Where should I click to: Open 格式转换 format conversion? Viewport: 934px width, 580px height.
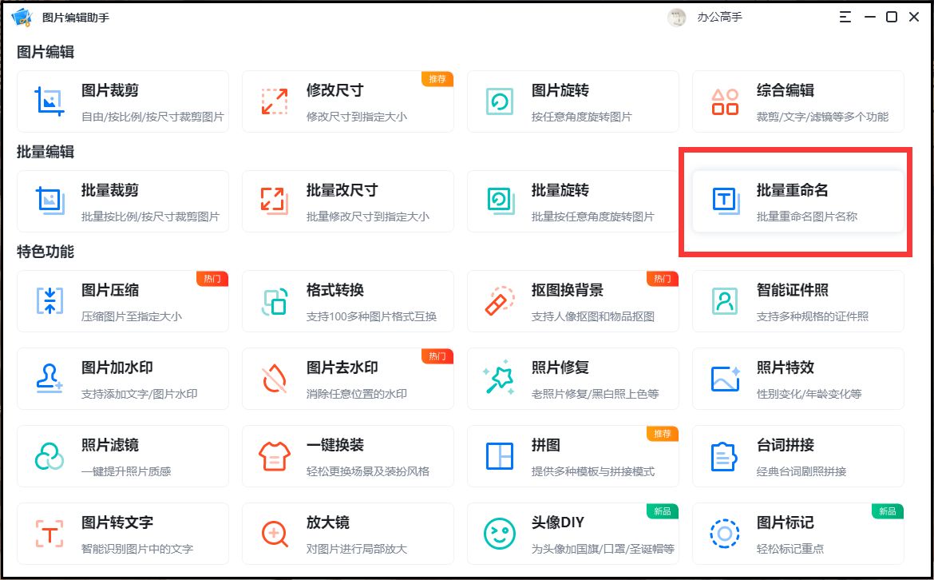click(349, 300)
